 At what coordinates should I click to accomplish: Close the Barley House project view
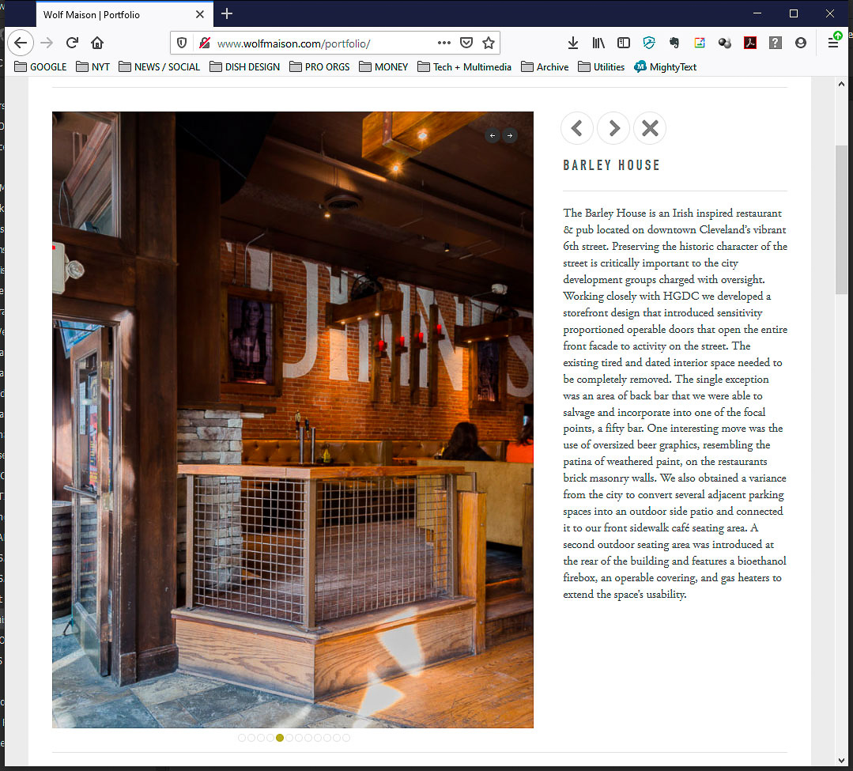coord(650,128)
